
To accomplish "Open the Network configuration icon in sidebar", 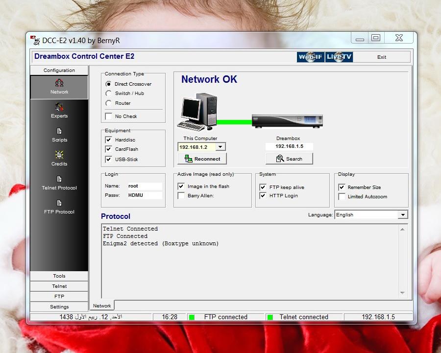I will pos(59,87).
